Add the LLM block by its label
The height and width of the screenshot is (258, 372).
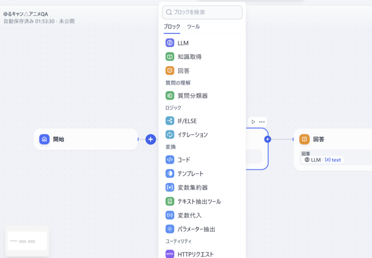click(x=183, y=43)
